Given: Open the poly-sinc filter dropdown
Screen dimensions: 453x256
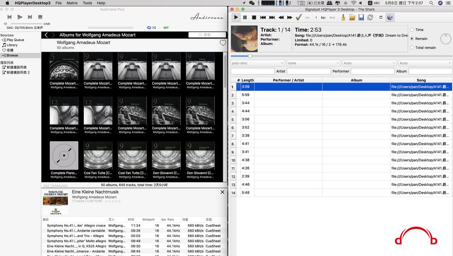Looking at the screenshot, I should pos(258,63).
